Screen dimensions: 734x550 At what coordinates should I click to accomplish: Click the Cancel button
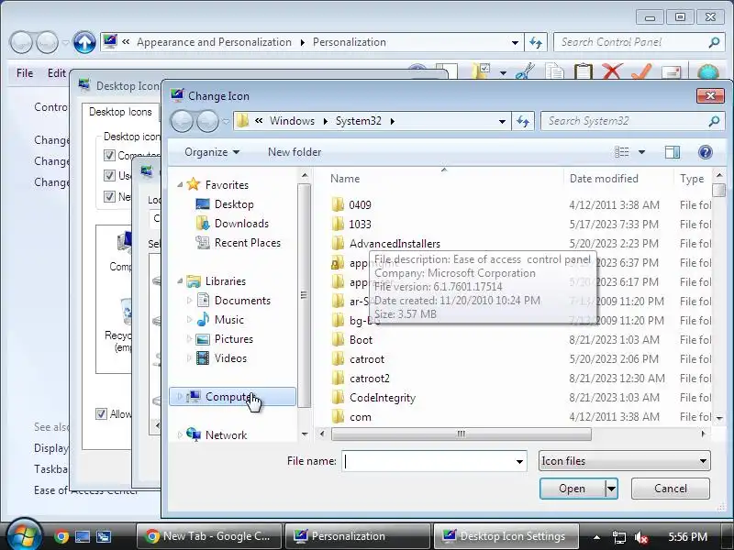(671, 489)
